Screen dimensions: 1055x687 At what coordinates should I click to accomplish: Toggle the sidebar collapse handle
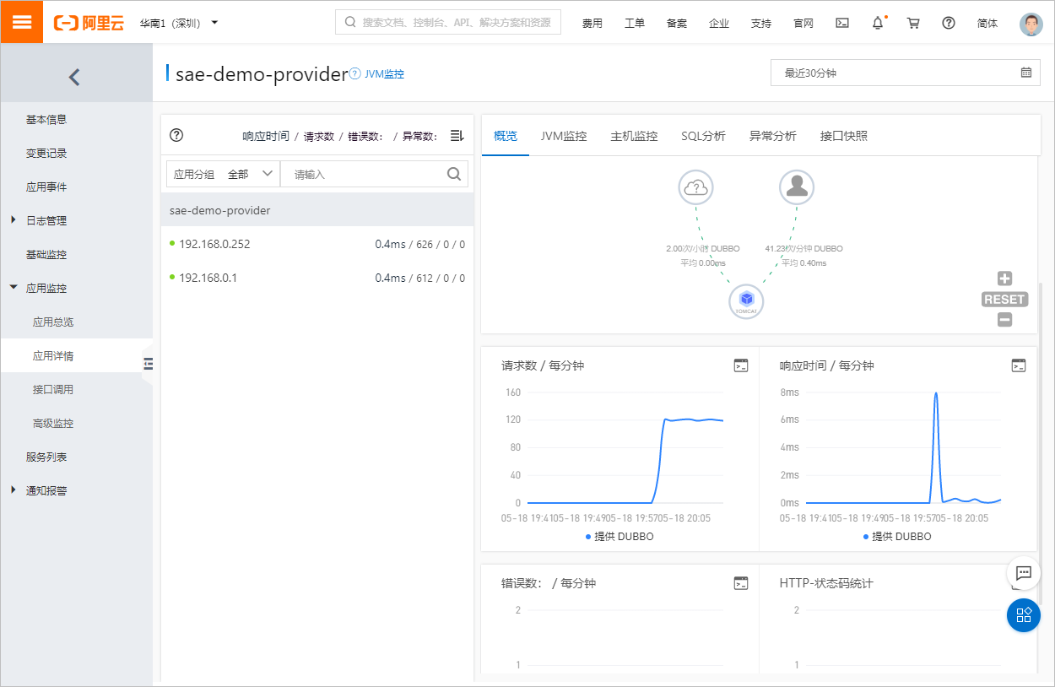[x=149, y=364]
